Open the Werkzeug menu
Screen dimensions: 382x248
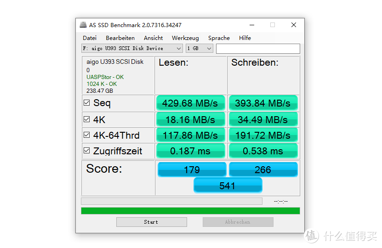tap(185, 38)
